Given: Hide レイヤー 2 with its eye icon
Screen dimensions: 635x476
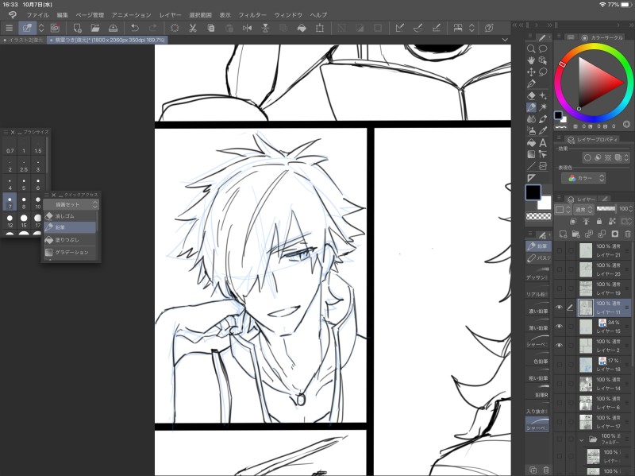Looking at the screenshot, I should [560, 346].
